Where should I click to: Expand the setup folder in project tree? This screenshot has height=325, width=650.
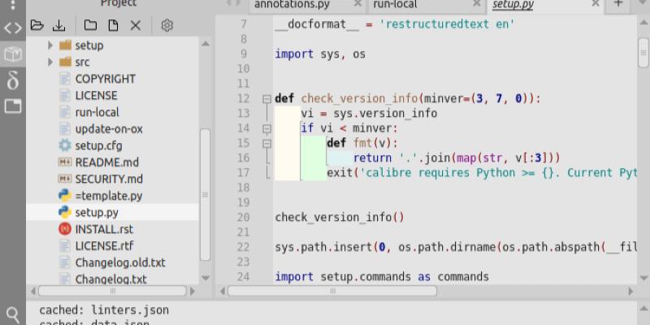(50, 46)
